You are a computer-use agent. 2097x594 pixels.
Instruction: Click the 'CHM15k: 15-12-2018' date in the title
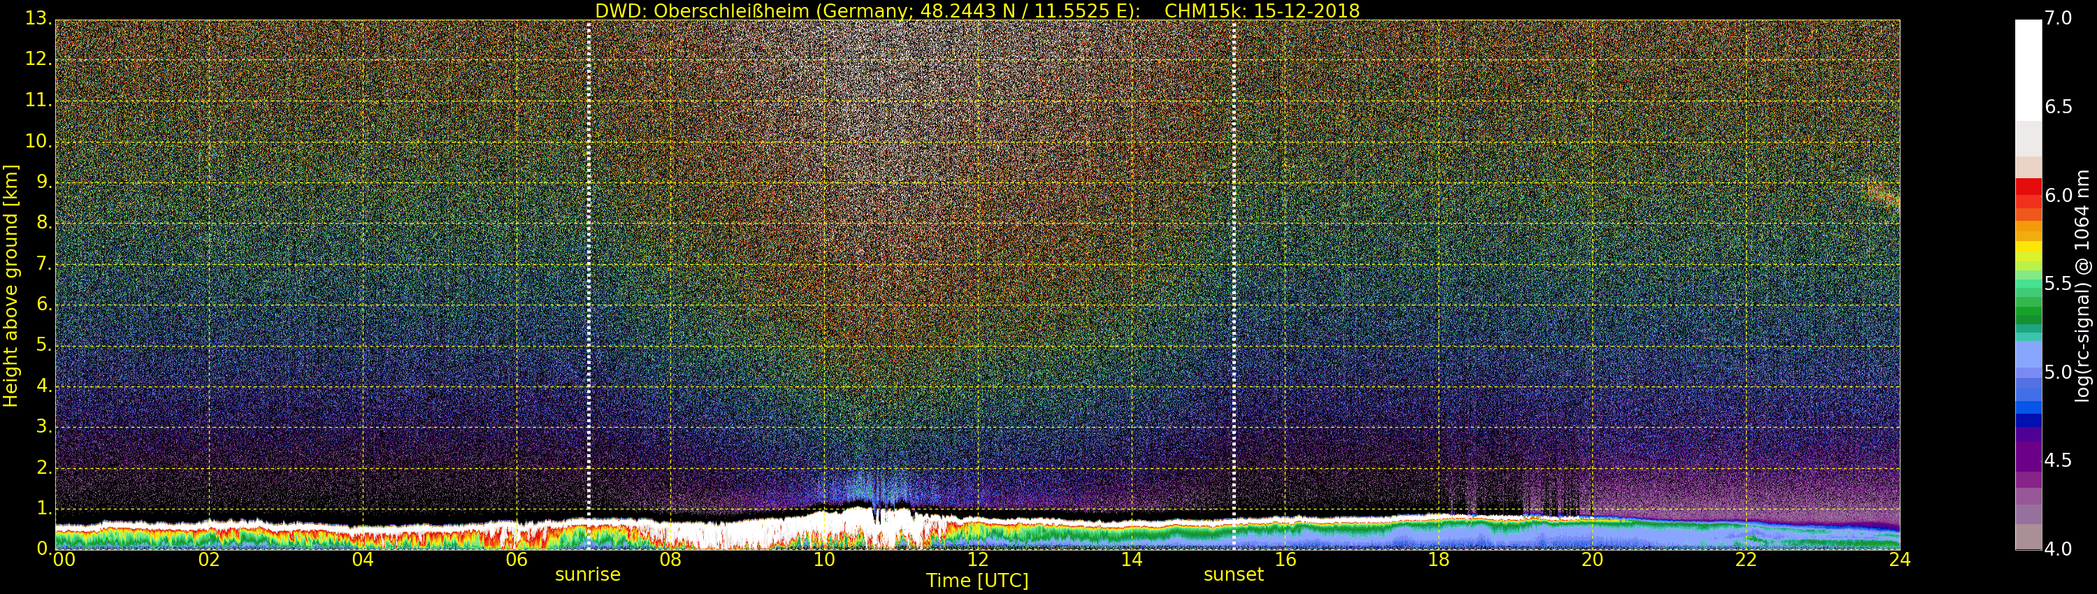1262,10
